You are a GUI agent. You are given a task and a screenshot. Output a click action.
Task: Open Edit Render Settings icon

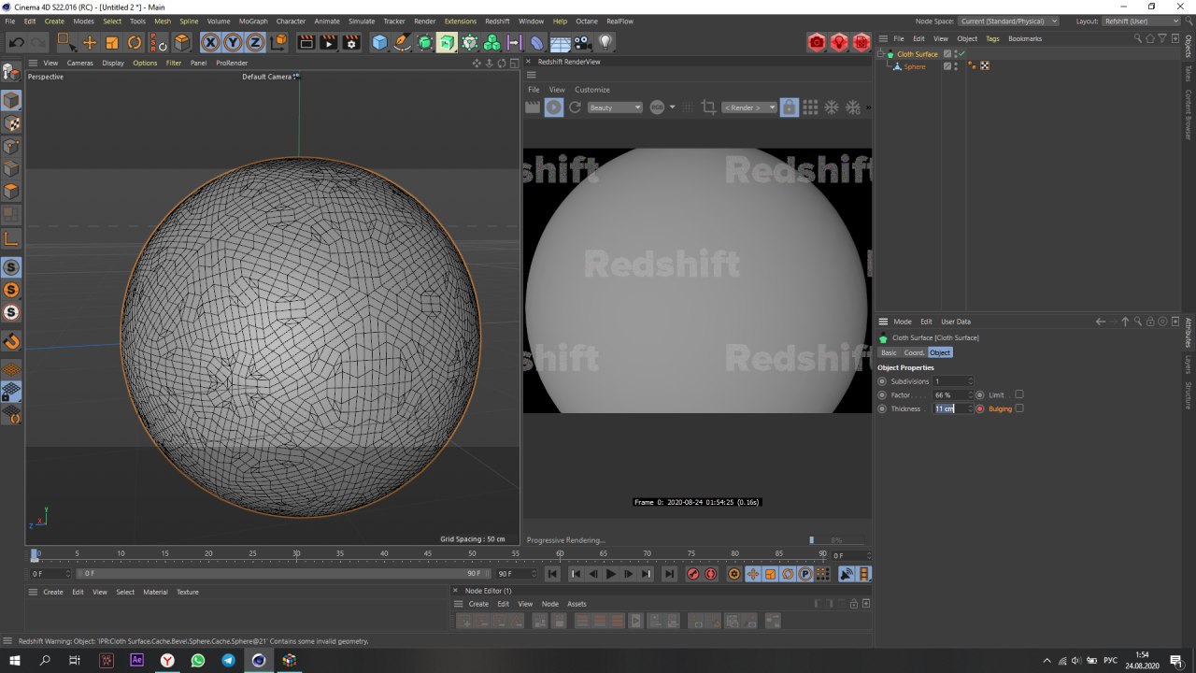click(351, 42)
